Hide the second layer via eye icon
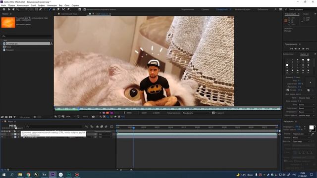This screenshot has width=317, height=178. click(x=2, y=137)
